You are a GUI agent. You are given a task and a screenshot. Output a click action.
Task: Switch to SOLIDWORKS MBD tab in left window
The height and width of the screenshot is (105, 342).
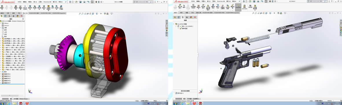[x=46, y=13]
